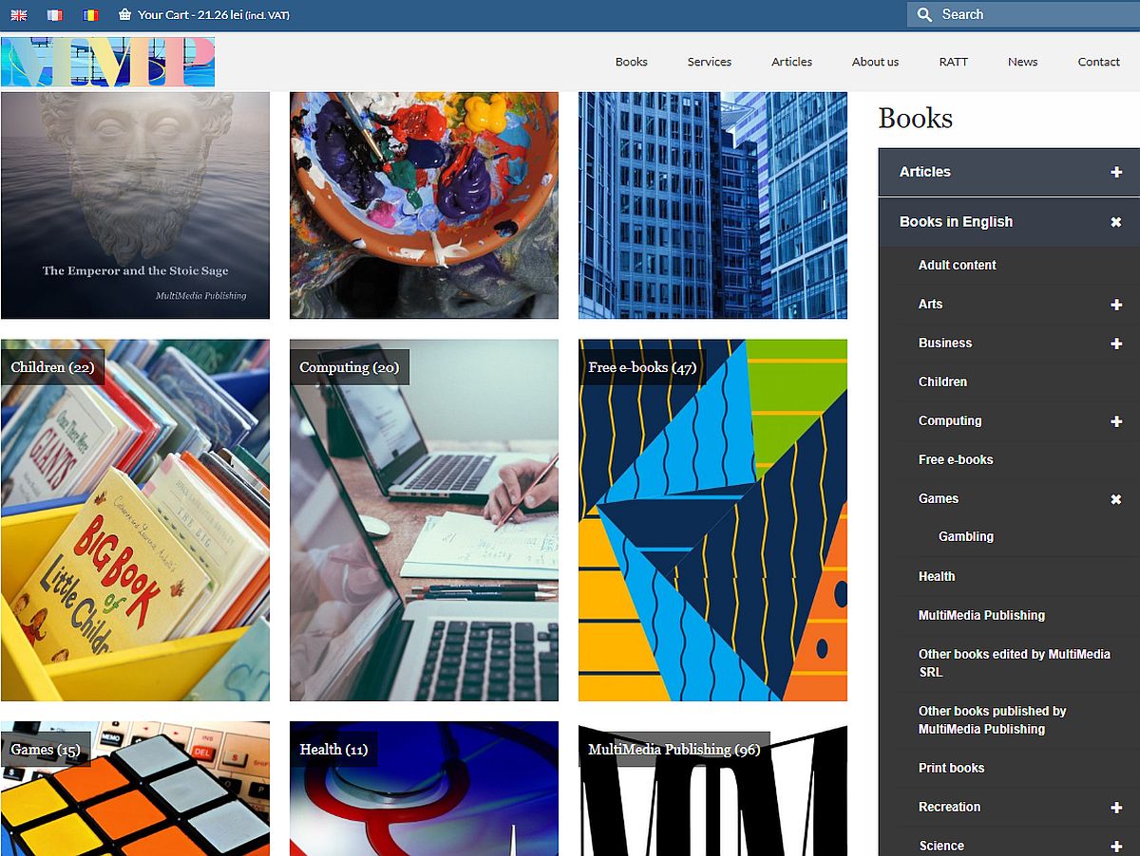This screenshot has height=856, width=1140.
Task: Open Games in the sidebar
Action: [x=938, y=498]
